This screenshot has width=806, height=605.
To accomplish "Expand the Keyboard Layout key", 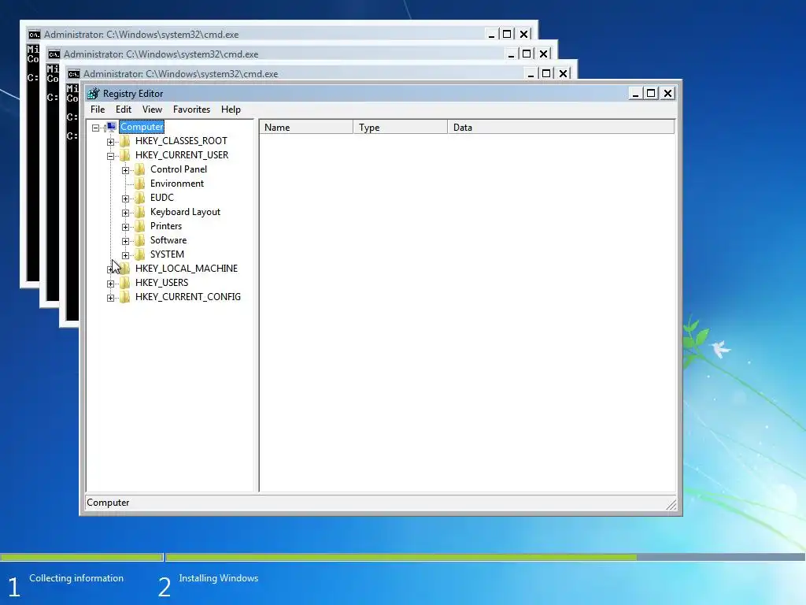I will (125, 213).
